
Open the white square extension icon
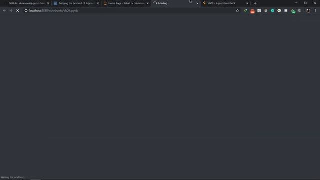[286, 11]
